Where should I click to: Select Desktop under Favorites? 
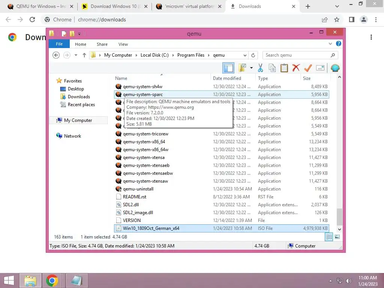pyautogui.click(x=76, y=88)
